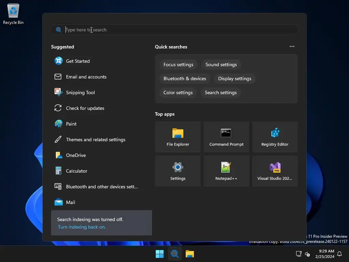Open File Explorer tile in Top apps
The width and height of the screenshot is (349, 262).
click(178, 137)
